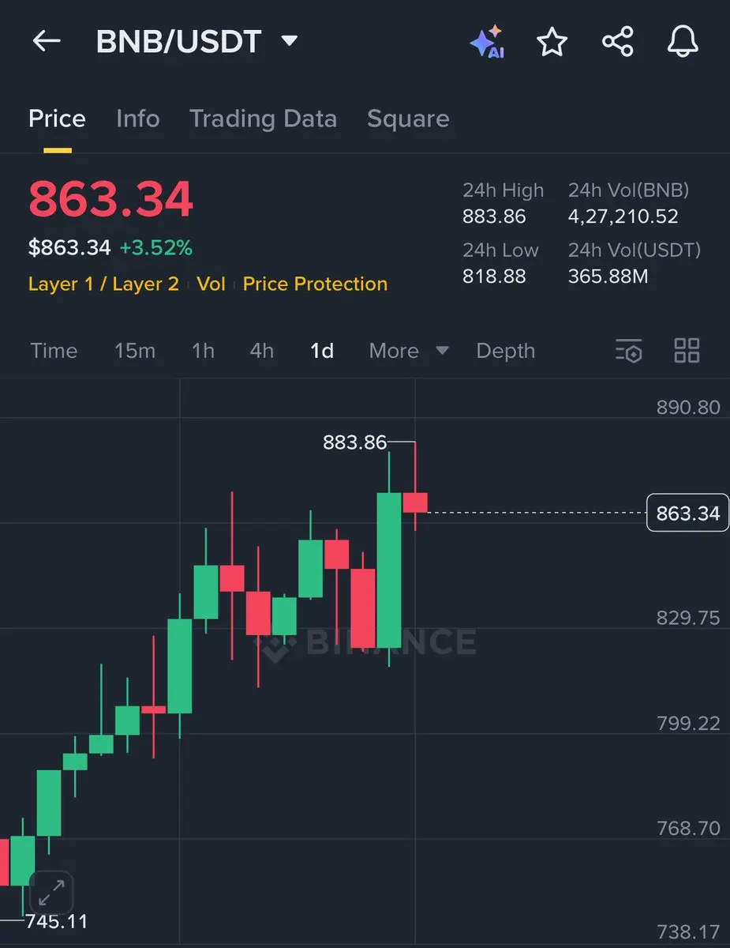Open the Square tab
The height and width of the screenshot is (948, 730).
(408, 118)
